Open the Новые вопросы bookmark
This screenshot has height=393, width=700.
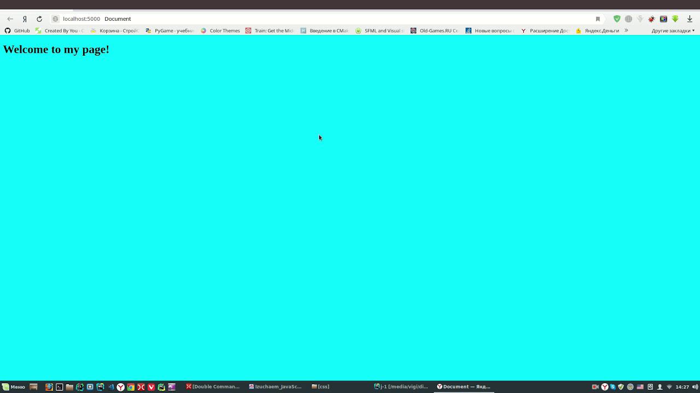click(x=489, y=31)
